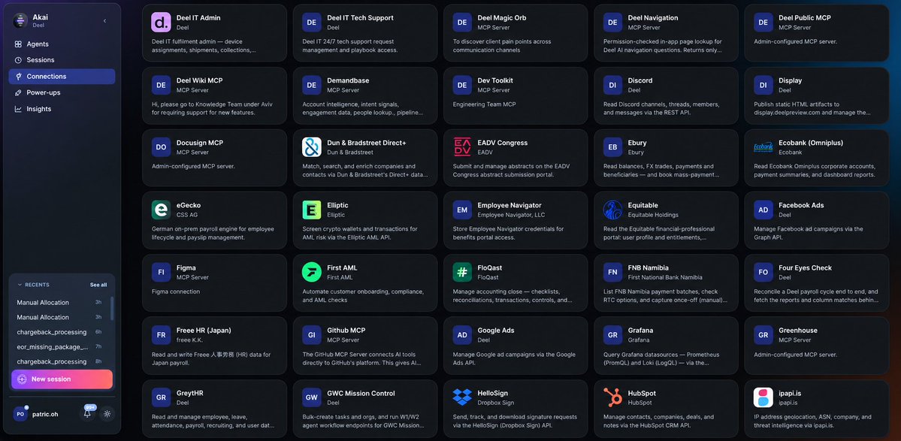Click the Elliptic logo icon

(312, 210)
